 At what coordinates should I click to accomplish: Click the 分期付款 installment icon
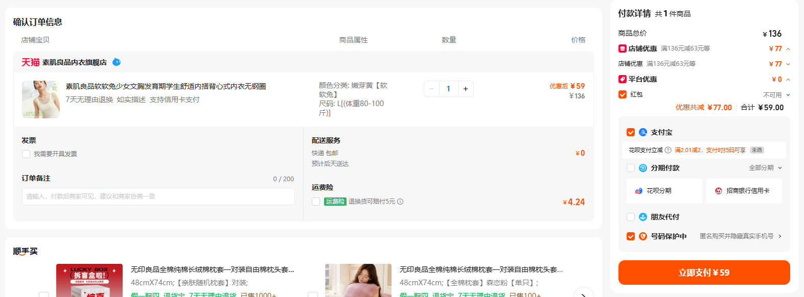pyautogui.click(x=643, y=168)
